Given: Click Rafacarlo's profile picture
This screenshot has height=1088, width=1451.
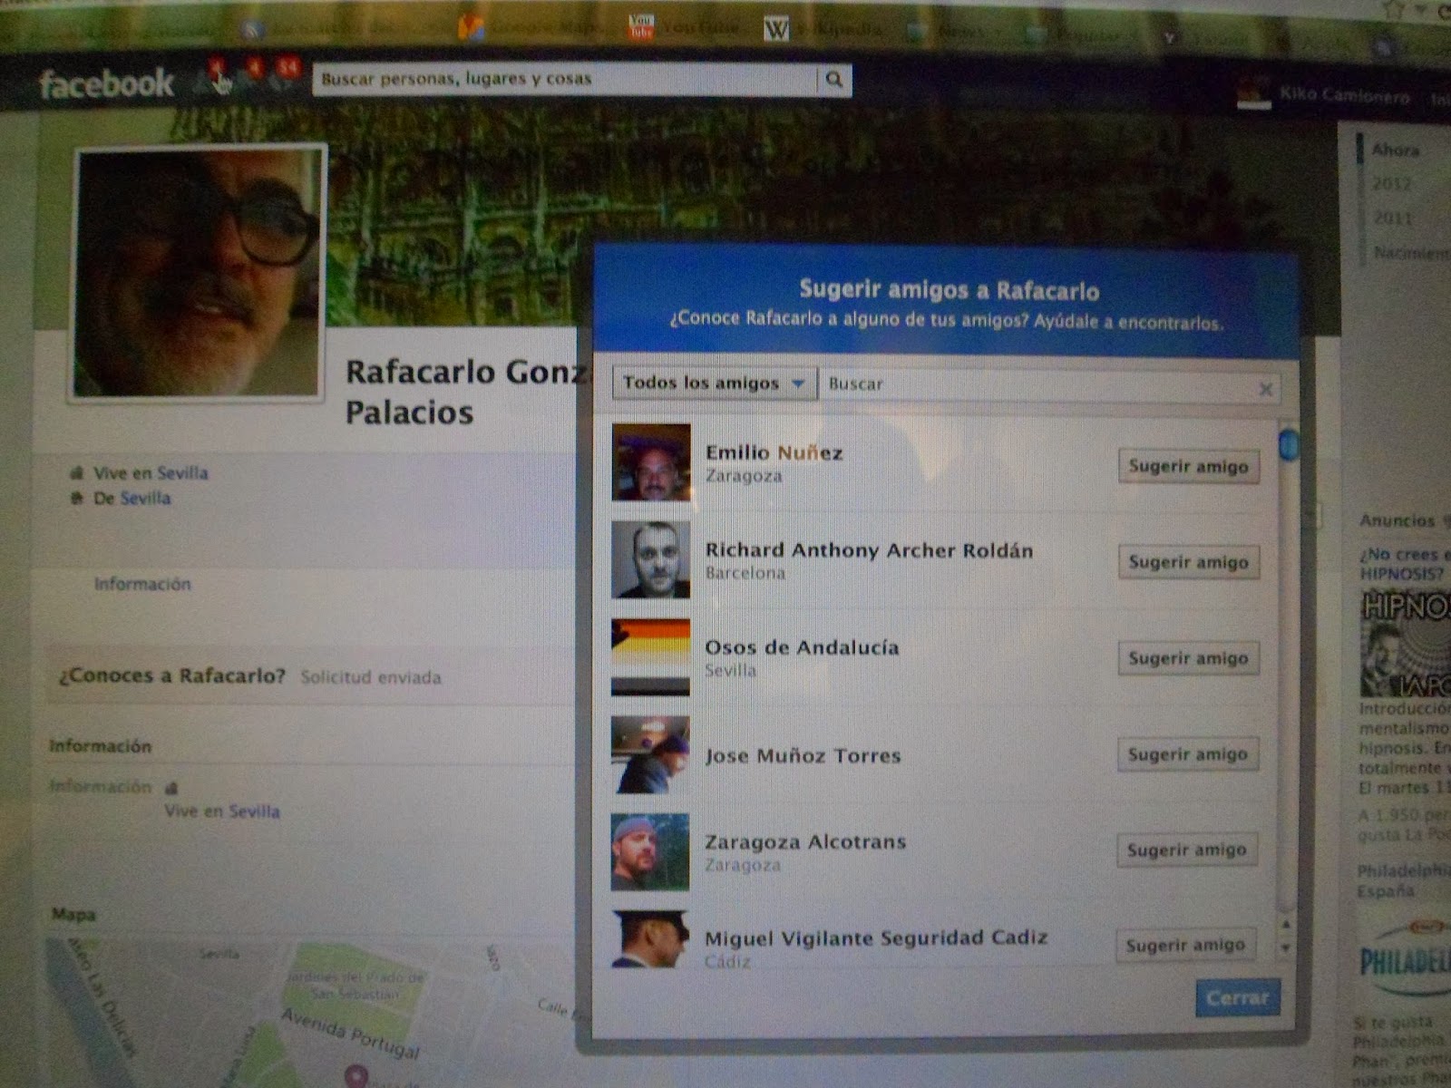Looking at the screenshot, I should 198,273.
